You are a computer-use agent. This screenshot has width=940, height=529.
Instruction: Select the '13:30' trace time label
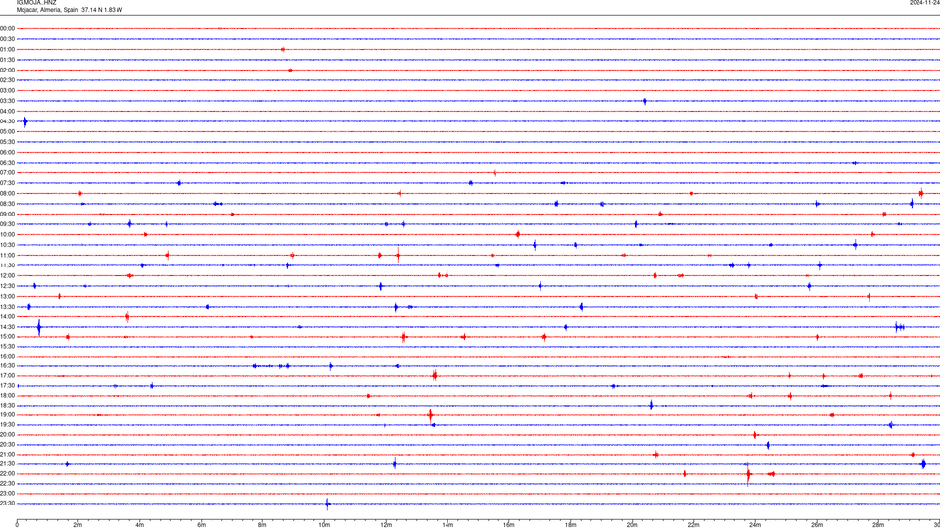(x=7, y=307)
